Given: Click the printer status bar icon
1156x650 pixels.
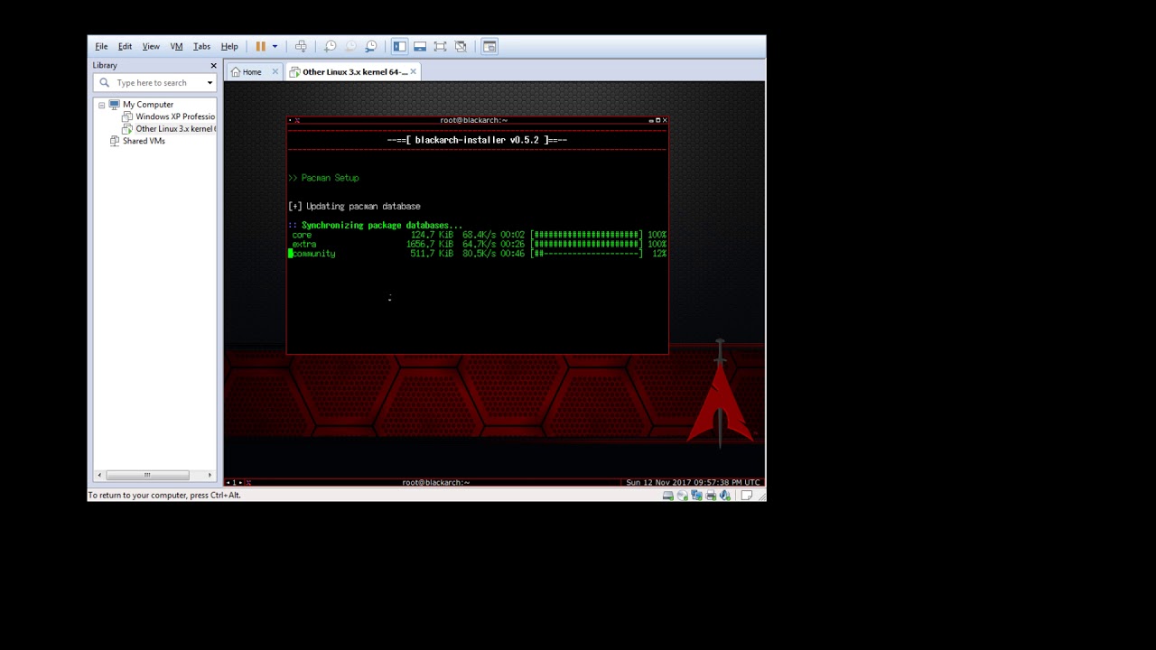Looking at the screenshot, I should pos(711,496).
